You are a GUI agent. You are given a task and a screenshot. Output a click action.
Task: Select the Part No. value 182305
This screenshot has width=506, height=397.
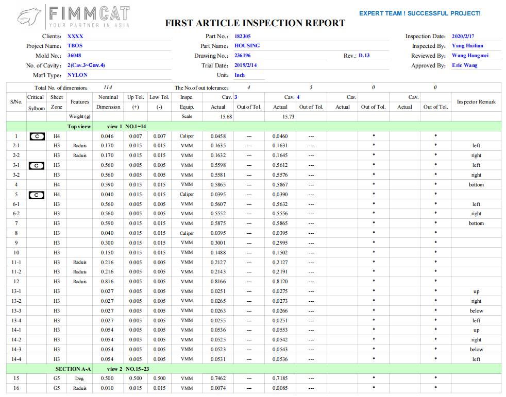pos(242,36)
